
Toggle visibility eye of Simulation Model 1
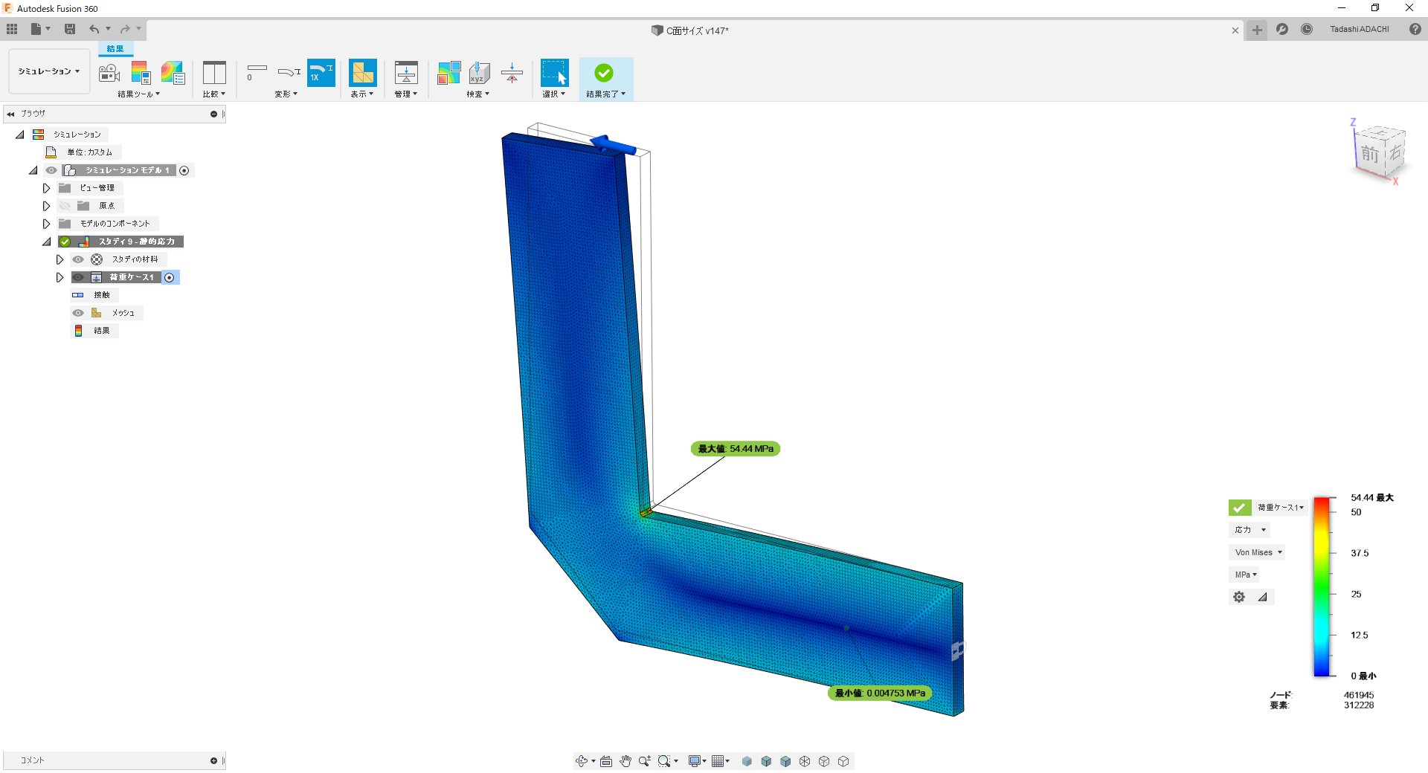51,170
